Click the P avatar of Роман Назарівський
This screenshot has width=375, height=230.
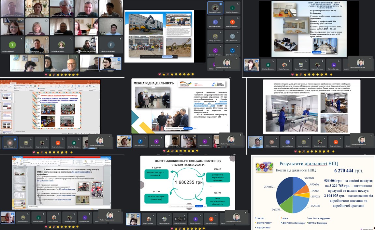coord(111,45)
